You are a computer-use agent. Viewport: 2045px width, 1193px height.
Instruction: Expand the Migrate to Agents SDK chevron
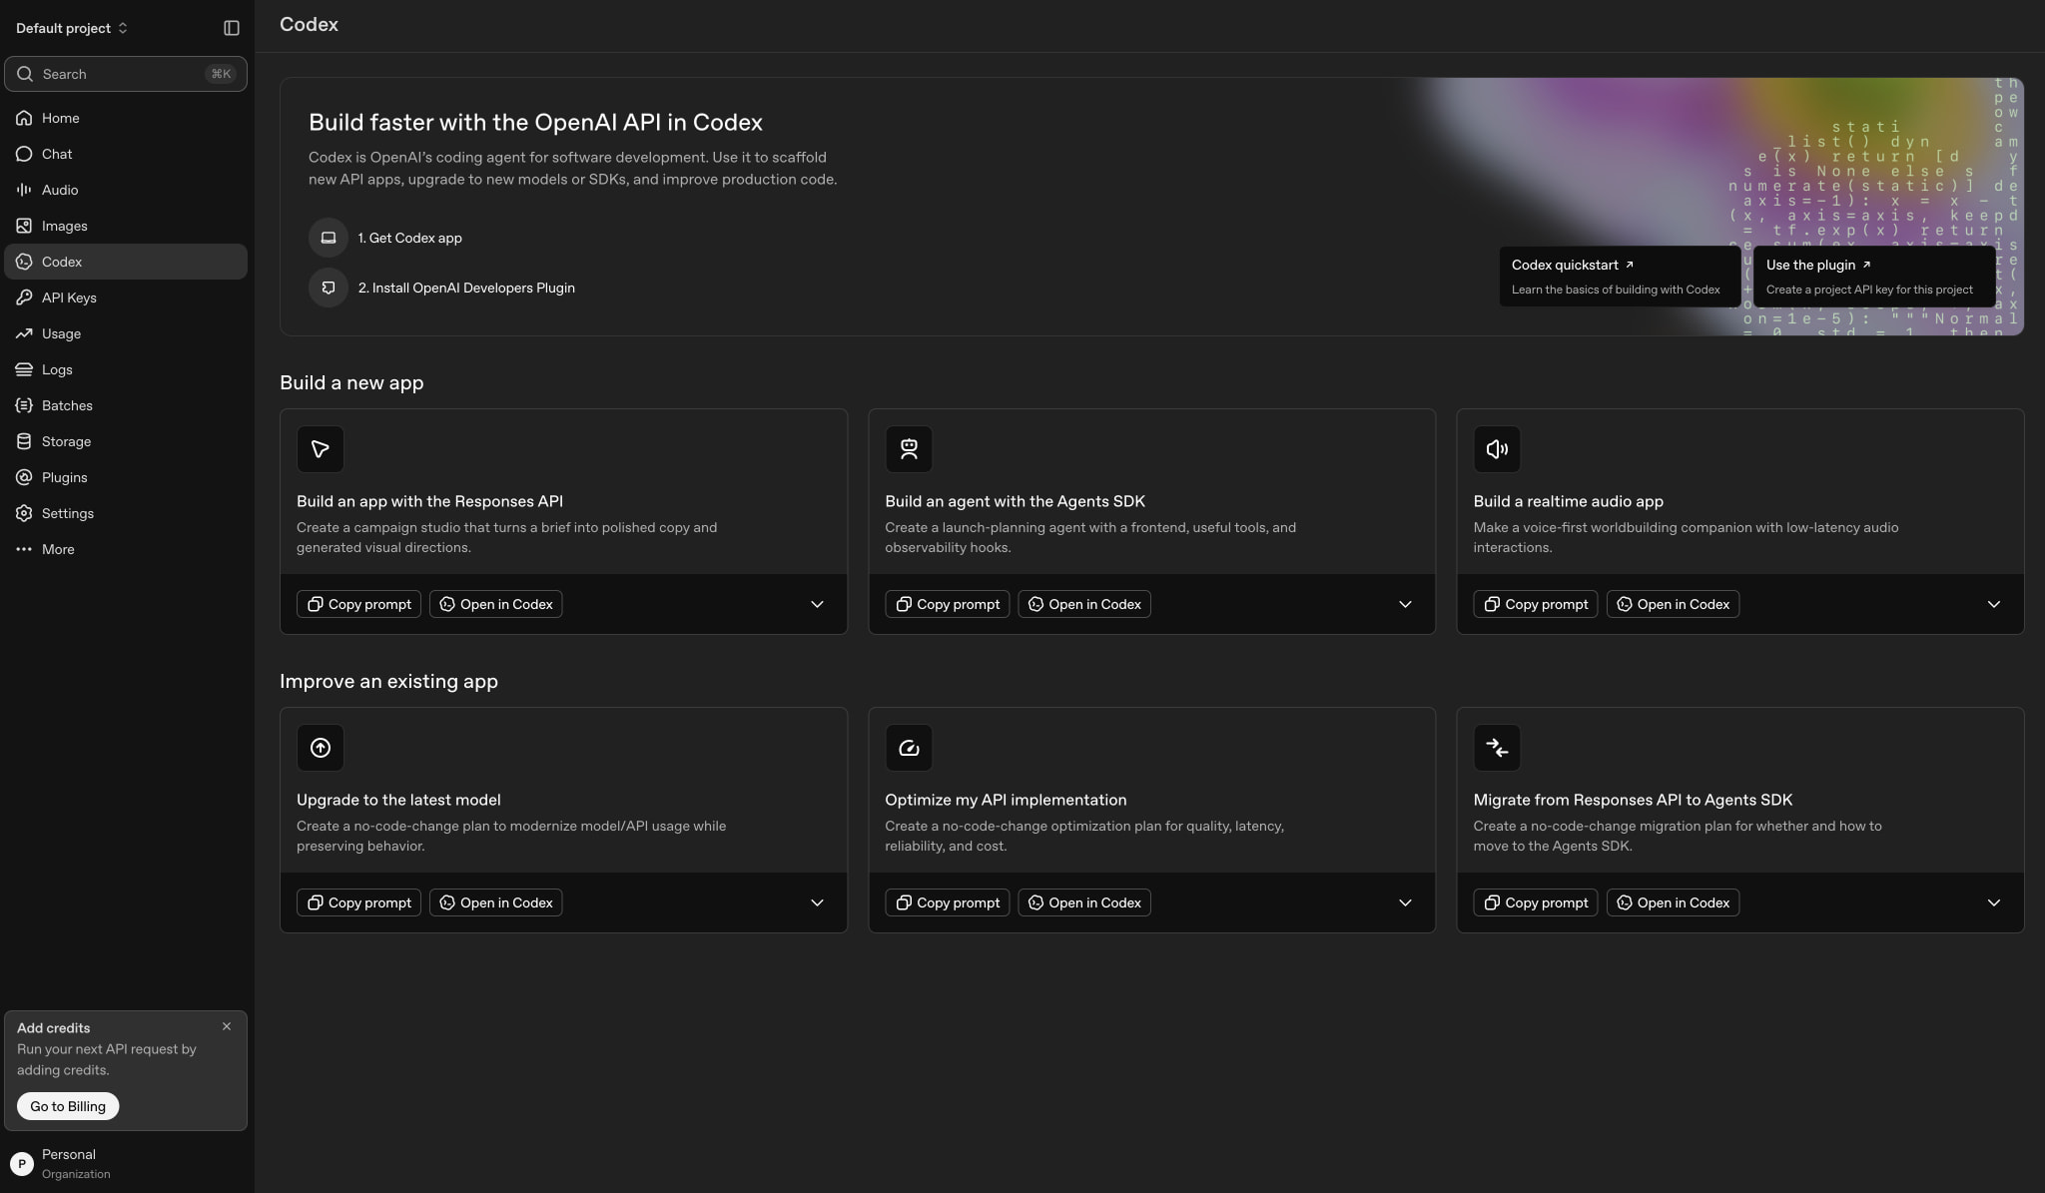[x=1993, y=902]
